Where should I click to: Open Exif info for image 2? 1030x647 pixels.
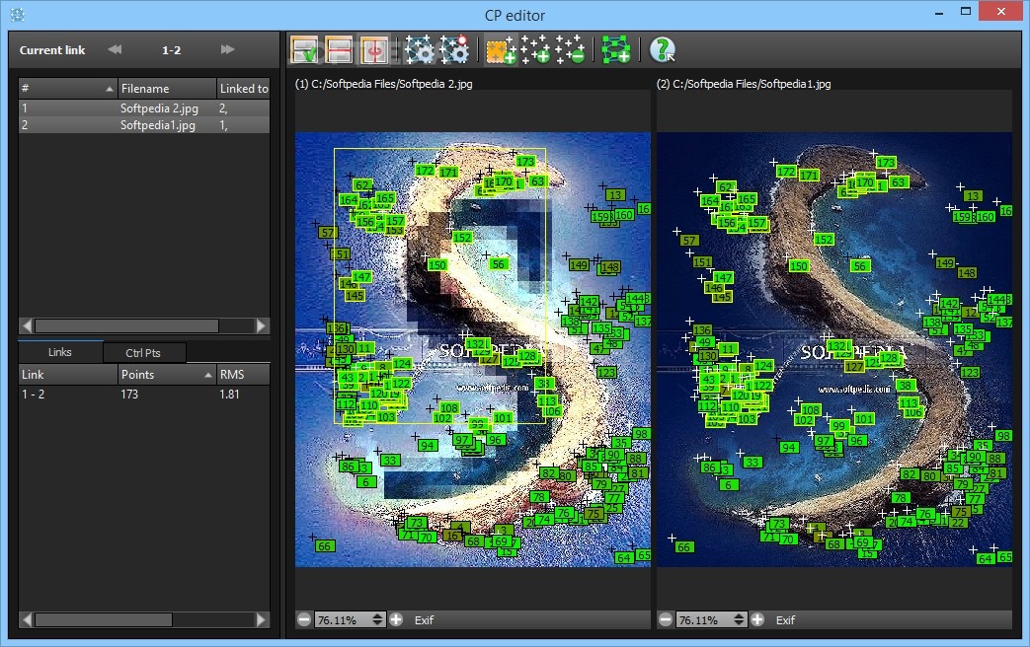click(x=785, y=620)
